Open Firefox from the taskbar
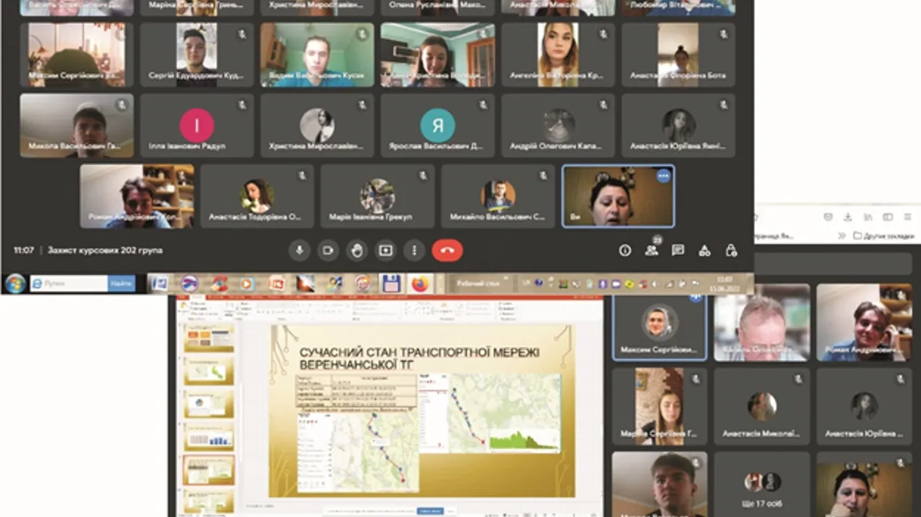 pyautogui.click(x=420, y=284)
